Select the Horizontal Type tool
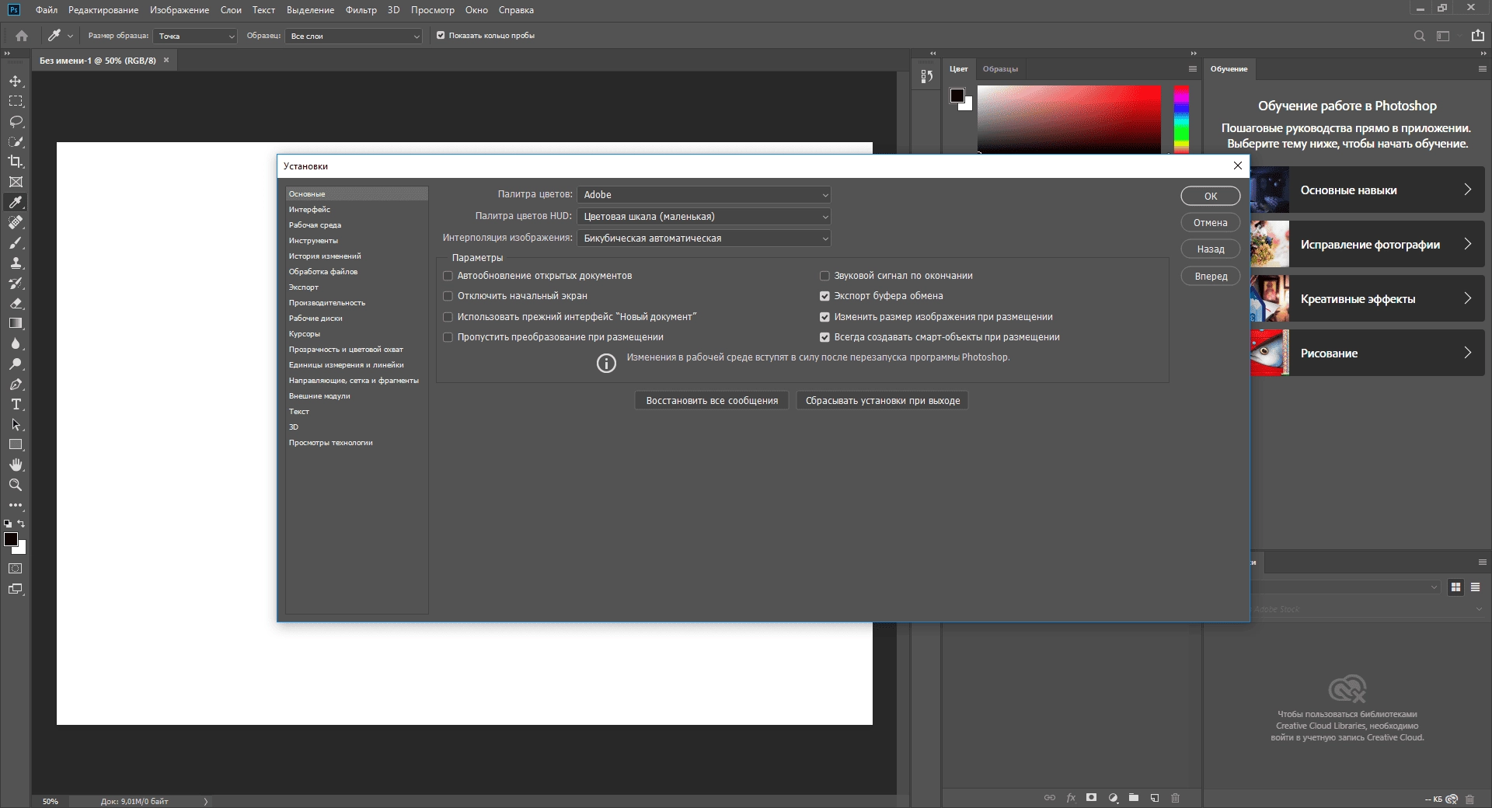Image resolution: width=1492 pixels, height=808 pixels. pyautogui.click(x=16, y=405)
